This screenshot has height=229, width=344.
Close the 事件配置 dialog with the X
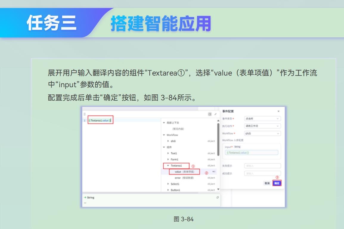coord(278,111)
